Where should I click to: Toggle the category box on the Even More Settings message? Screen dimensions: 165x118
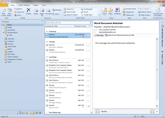(x=87, y=46)
